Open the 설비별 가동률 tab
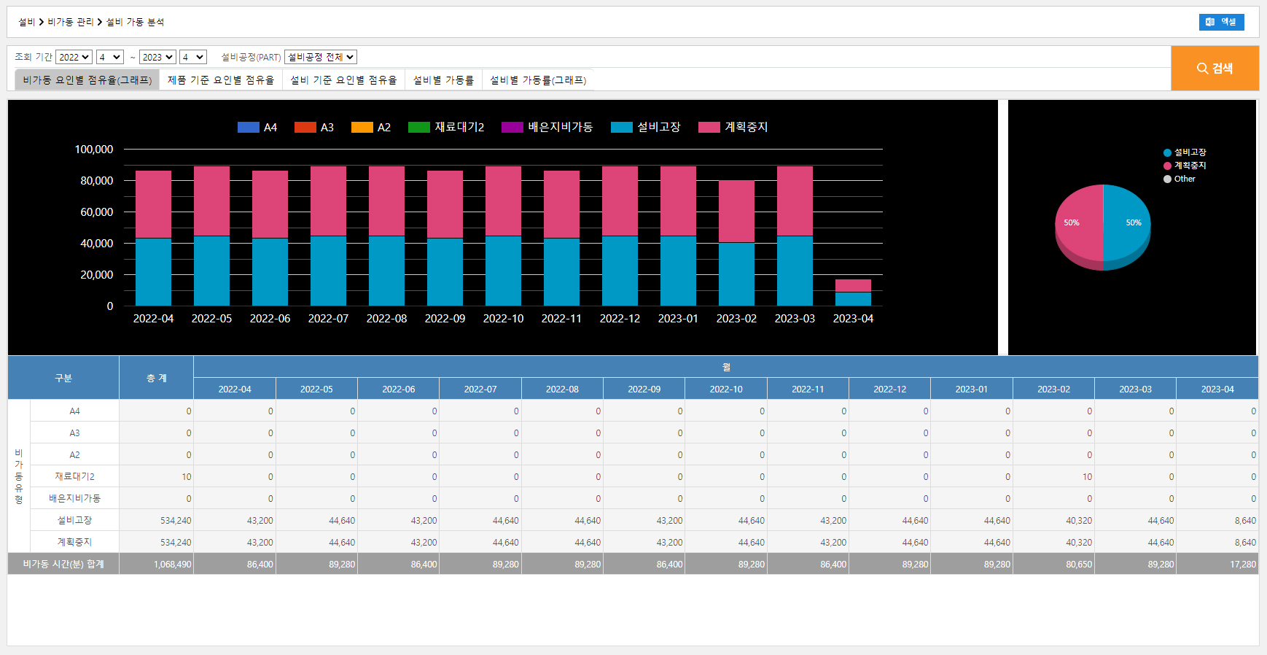This screenshot has height=655, width=1267. tap(443, 80)
